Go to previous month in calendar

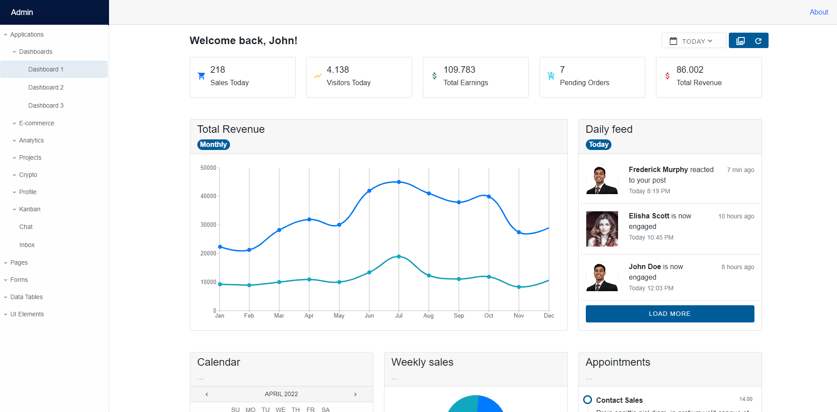coord(207,394)
